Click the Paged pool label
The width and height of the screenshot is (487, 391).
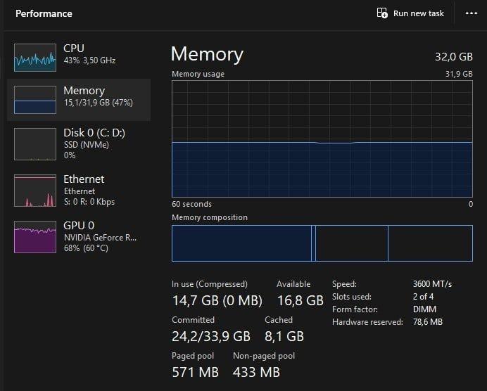pyautogui.click(x=193, y=356)
